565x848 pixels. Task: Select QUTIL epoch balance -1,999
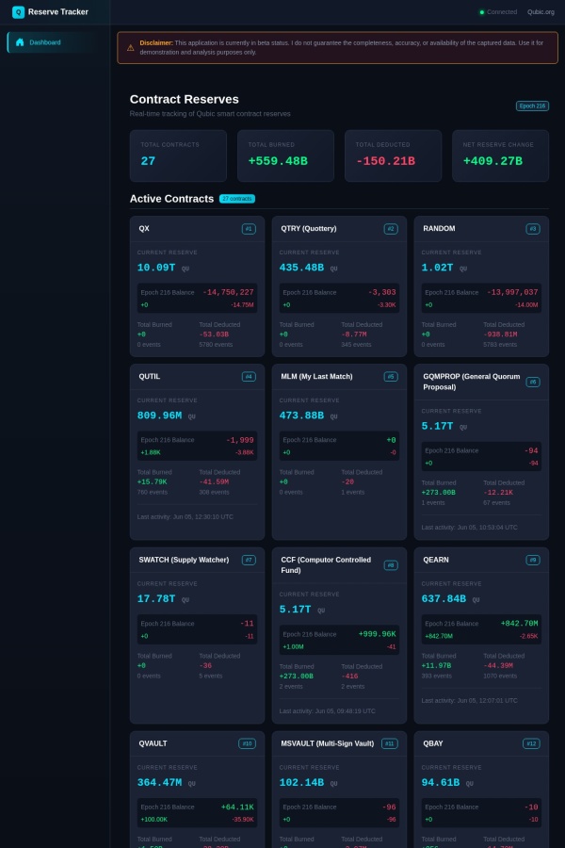pyautogui.click(x=240, y=440)
